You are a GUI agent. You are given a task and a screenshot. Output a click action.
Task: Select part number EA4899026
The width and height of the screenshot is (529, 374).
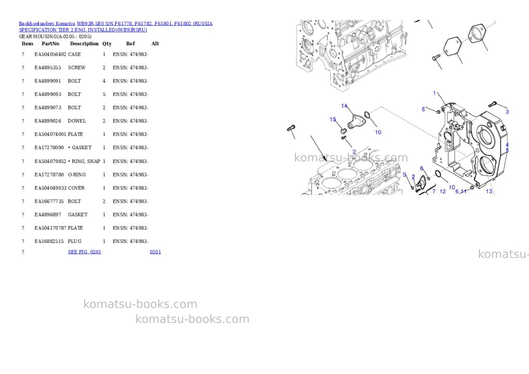(x=48, y=121)
